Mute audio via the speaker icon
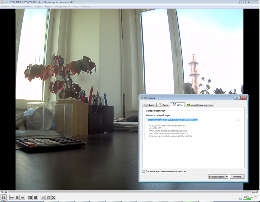This screenshot has height=202, width=260. click(240, 199)
